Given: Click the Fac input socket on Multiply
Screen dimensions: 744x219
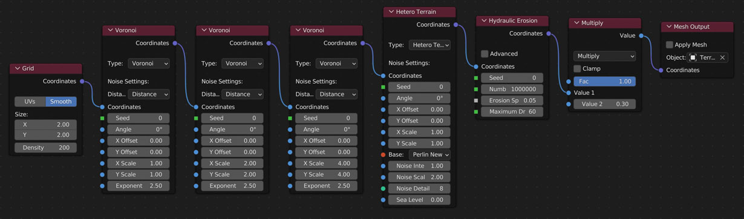Looking at the screenshot, I should pyautogui.click(x=569, y=81).
